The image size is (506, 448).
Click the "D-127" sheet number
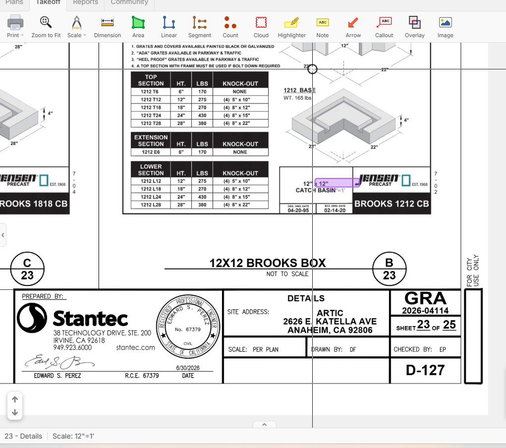point(425,370)
